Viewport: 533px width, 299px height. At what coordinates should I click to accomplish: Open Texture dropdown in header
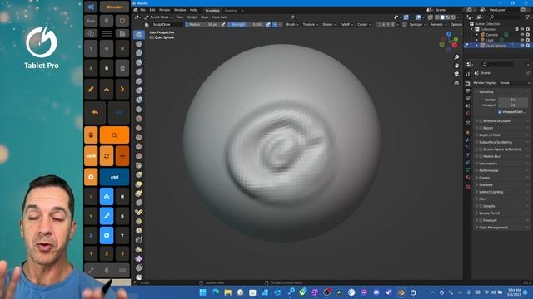[311, 24]
